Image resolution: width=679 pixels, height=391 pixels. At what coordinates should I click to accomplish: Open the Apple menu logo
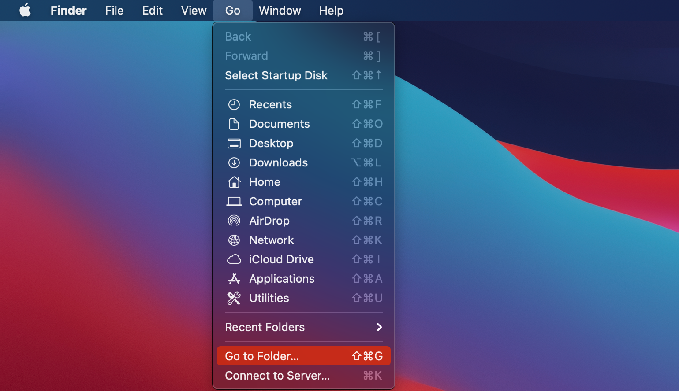tap(25, 10)
